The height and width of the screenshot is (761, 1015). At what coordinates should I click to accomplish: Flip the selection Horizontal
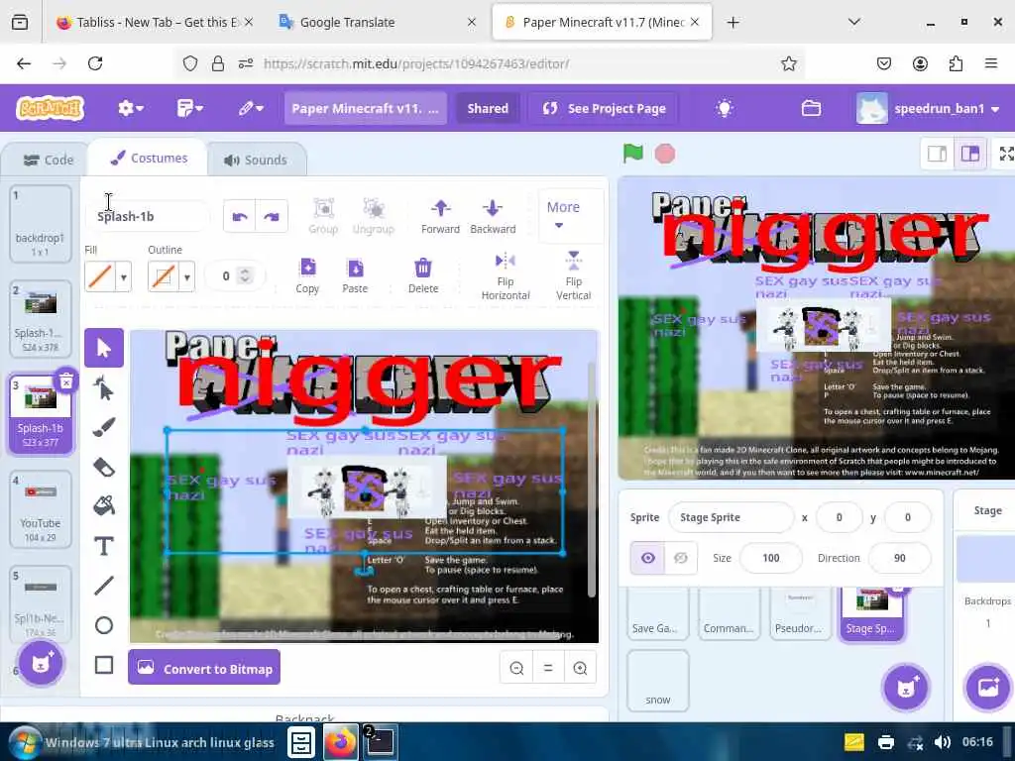506,276
